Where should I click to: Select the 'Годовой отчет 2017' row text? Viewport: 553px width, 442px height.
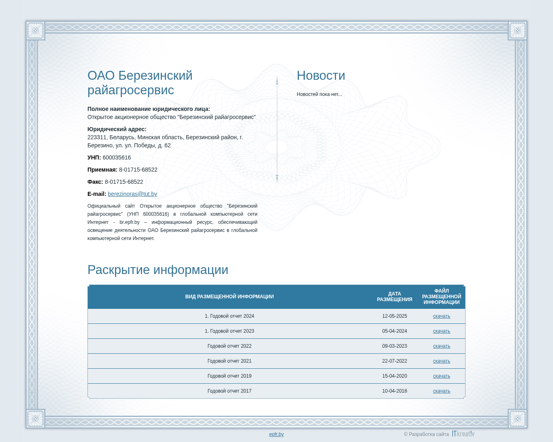pyautogui.click(x=230, y=391)
